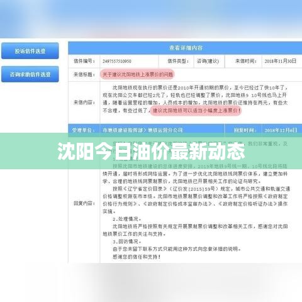The width and height of the screenshot is (302, 302).
Task: Open 咨询求助信件选登 button
Action: coord(30,74)
